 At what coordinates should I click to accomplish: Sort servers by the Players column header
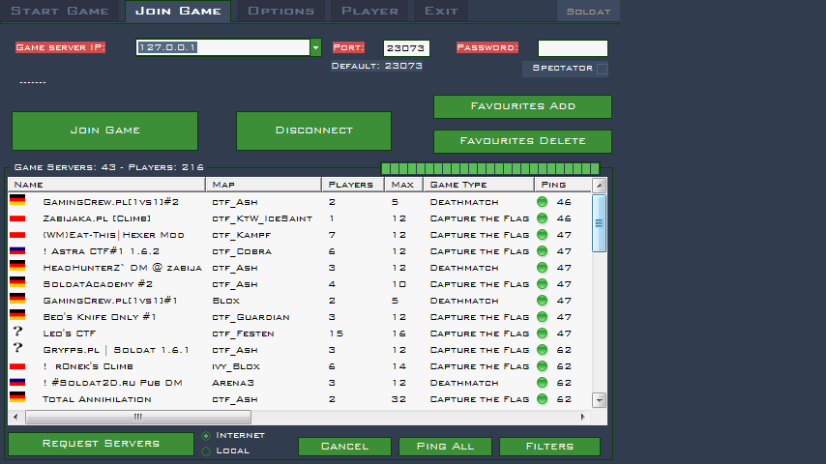click(351, 184)
